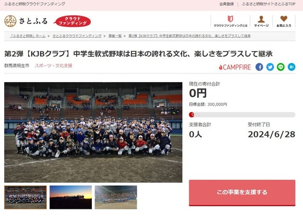The height and width of the screenshot is (216, 303).
Task: Click スポーツ・文化支援 category link
Action: click(x=53, y=66)
